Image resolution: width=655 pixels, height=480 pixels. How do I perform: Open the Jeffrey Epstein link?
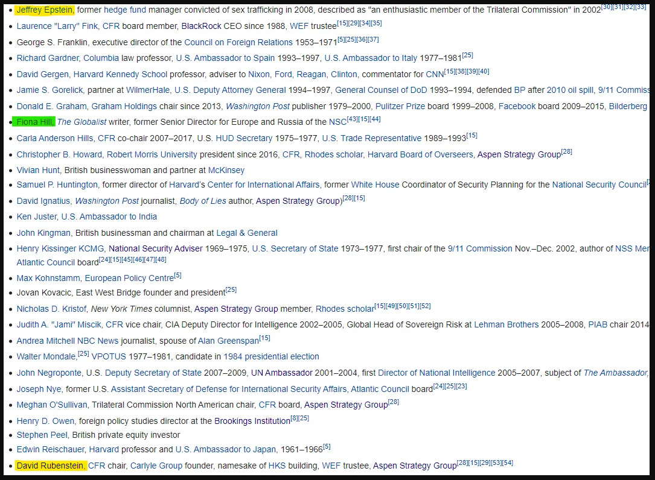pyautogui.click(x=45, y=10)
